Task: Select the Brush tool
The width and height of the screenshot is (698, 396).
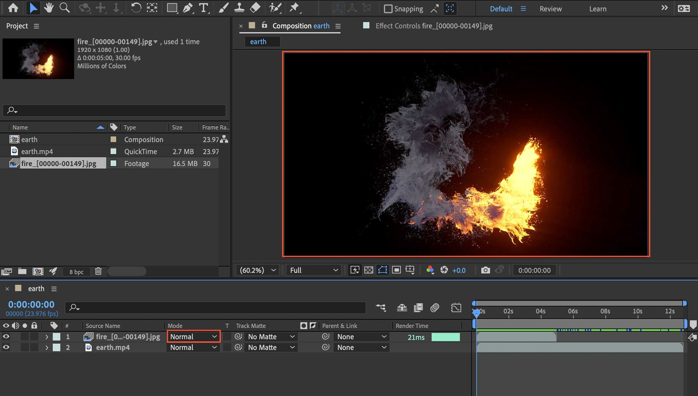Action: pyautogui.click(x=223, y=8)
